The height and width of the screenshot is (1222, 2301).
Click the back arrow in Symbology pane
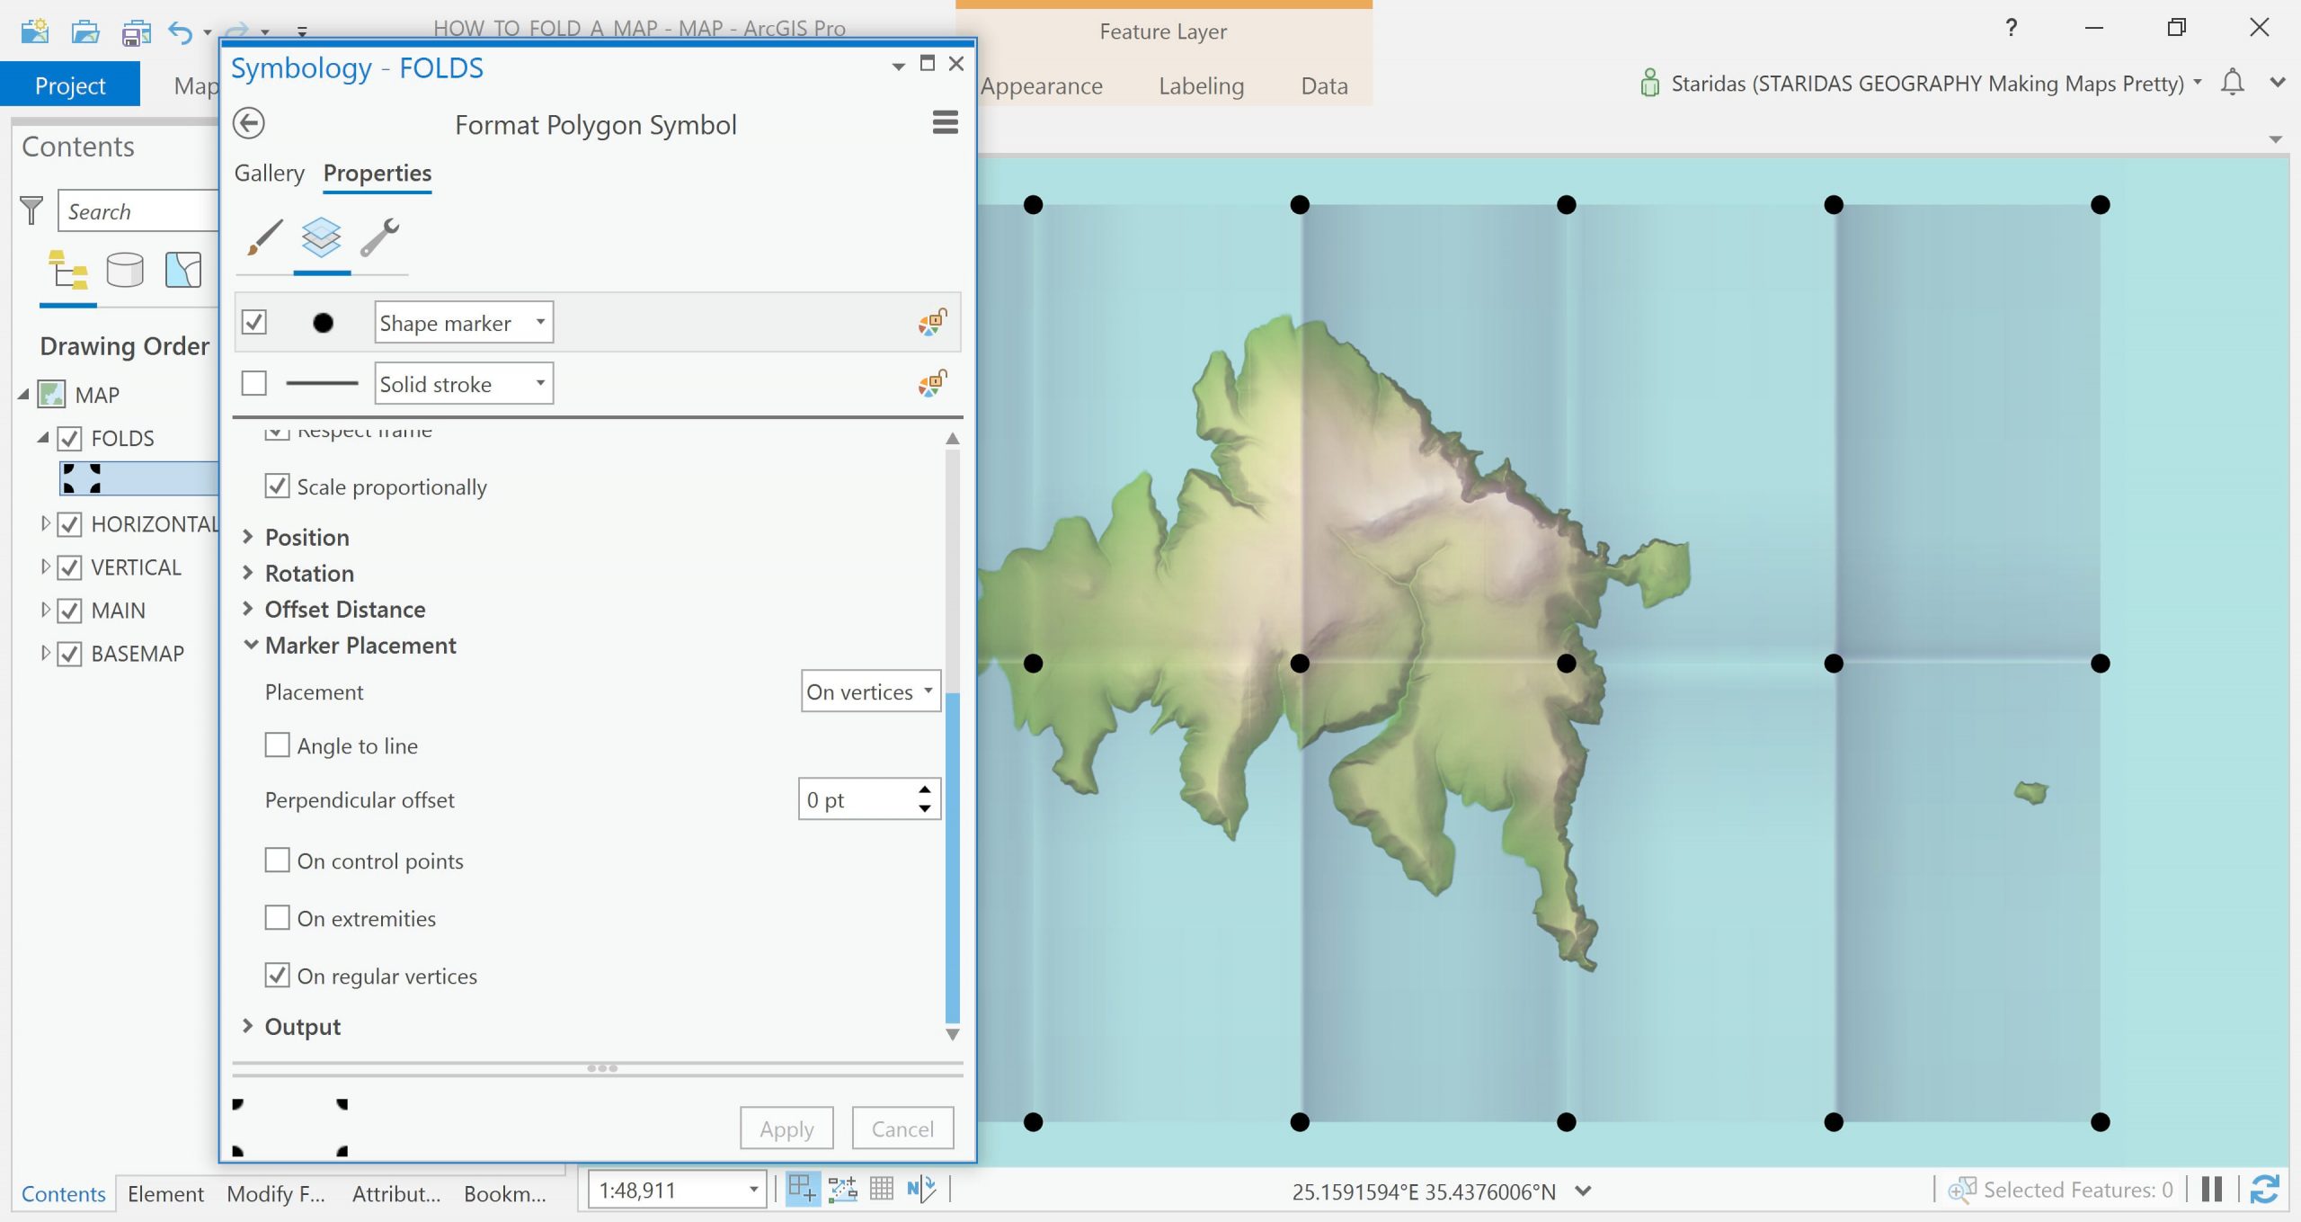pyautogui.click(x=249, y=123)
